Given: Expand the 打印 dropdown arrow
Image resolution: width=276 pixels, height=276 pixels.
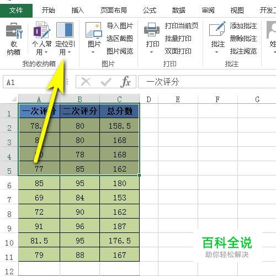Looking at the screenshot, I should (151, 52).
